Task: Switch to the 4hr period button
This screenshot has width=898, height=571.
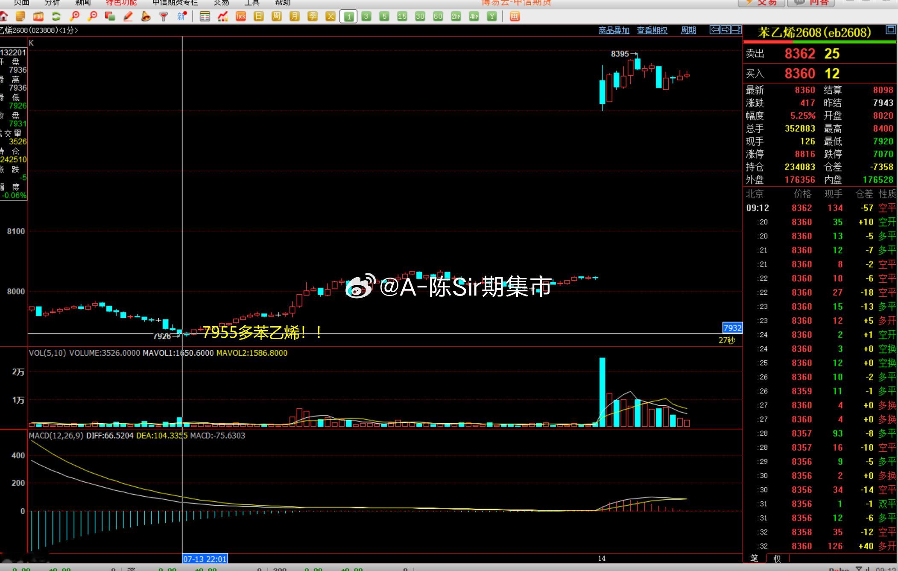Action: pos(474,17)
